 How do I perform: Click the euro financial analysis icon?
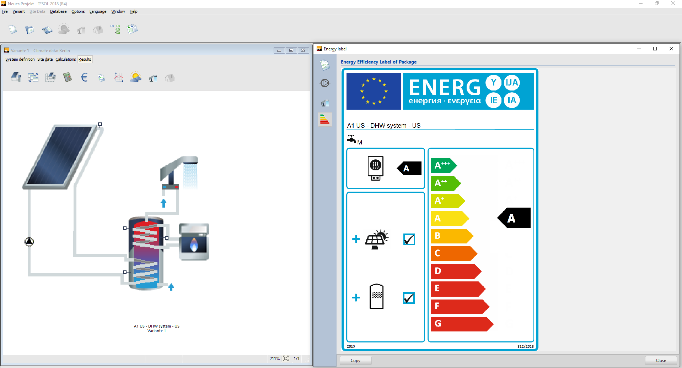tap(84, 77)
